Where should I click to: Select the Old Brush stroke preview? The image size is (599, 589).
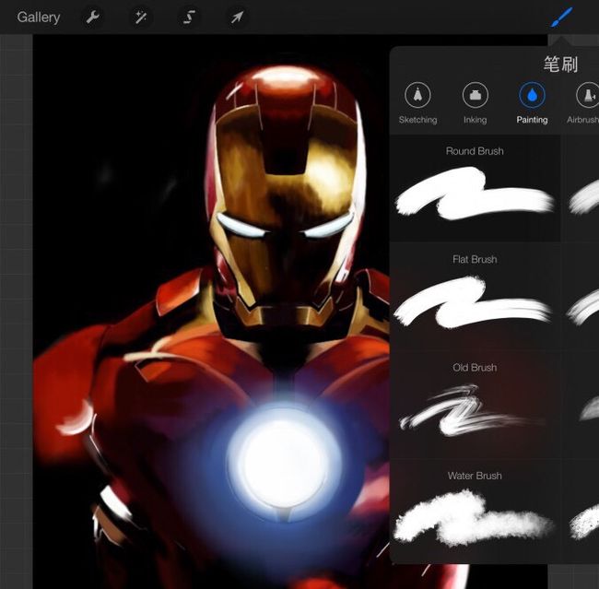point(472,411)
